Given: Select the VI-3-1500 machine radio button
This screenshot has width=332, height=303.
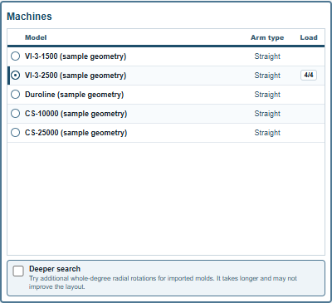Looking at the screenshot, I should 15,56.
